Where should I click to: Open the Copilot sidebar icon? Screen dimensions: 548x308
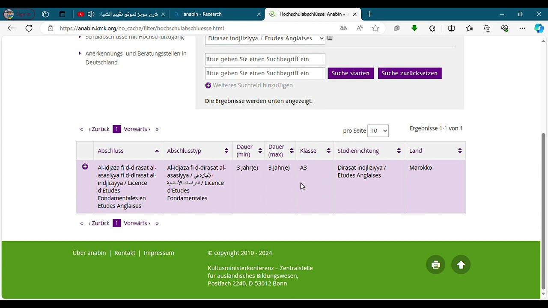pos(539,28)
